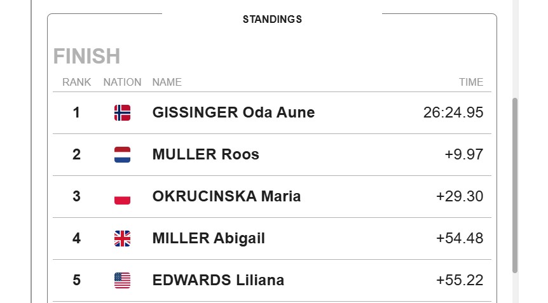This screenshot has height=303, width=548.
Task: Click the RANK column header
Action: point(76,82)
